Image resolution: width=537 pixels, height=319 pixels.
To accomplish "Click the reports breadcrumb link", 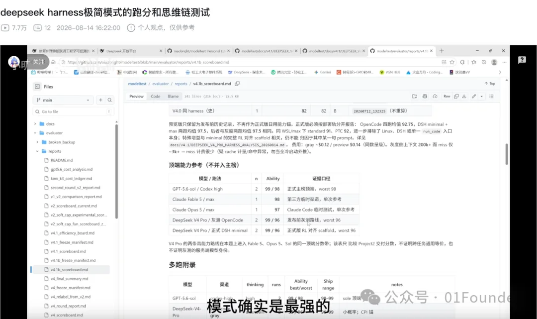I will [x=181, y=84].
